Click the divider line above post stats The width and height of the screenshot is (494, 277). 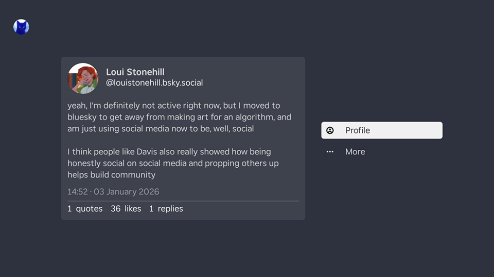tap(183, 201)
